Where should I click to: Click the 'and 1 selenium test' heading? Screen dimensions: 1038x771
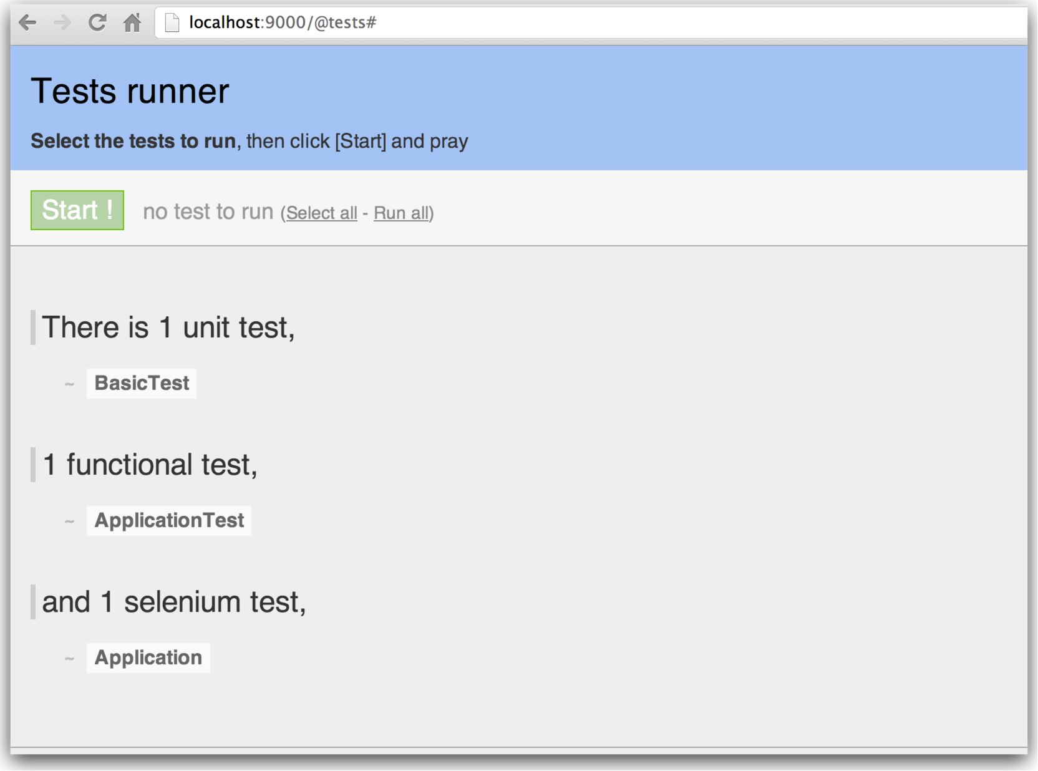pos(174,602)
